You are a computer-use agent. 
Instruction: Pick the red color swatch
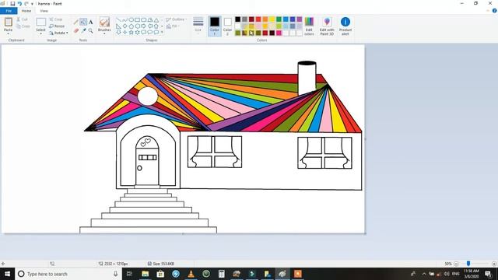tap(258, 19)
